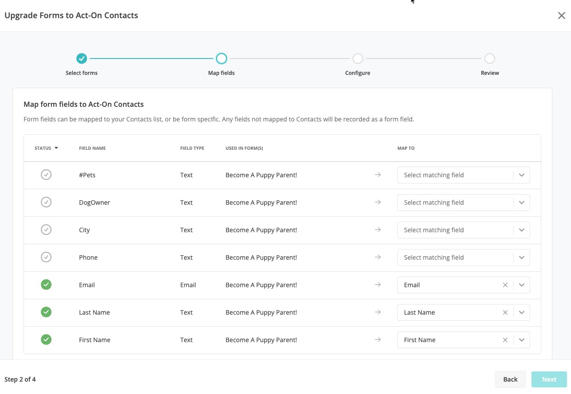Expand the DogOwner map-to chevron
Screen dimensions: 571x394
click(522, 203)
